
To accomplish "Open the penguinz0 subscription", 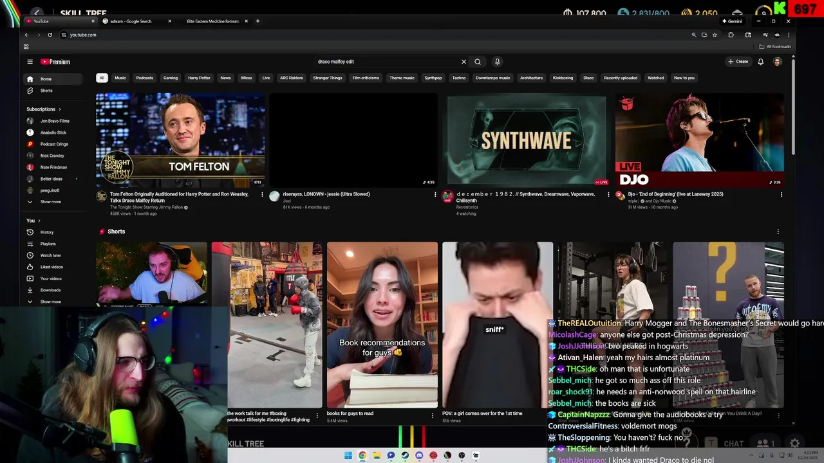I will [53, 190].
